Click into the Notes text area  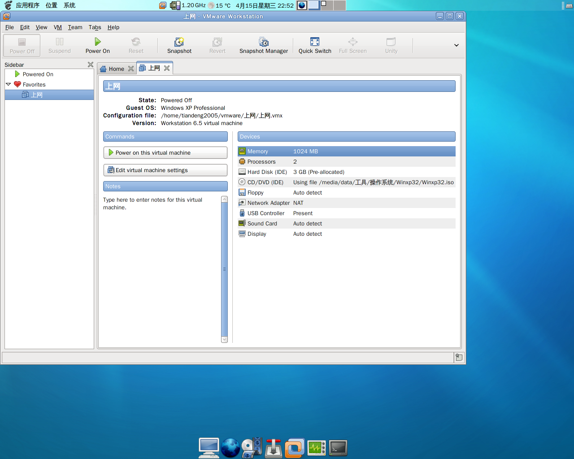(161, 269)
